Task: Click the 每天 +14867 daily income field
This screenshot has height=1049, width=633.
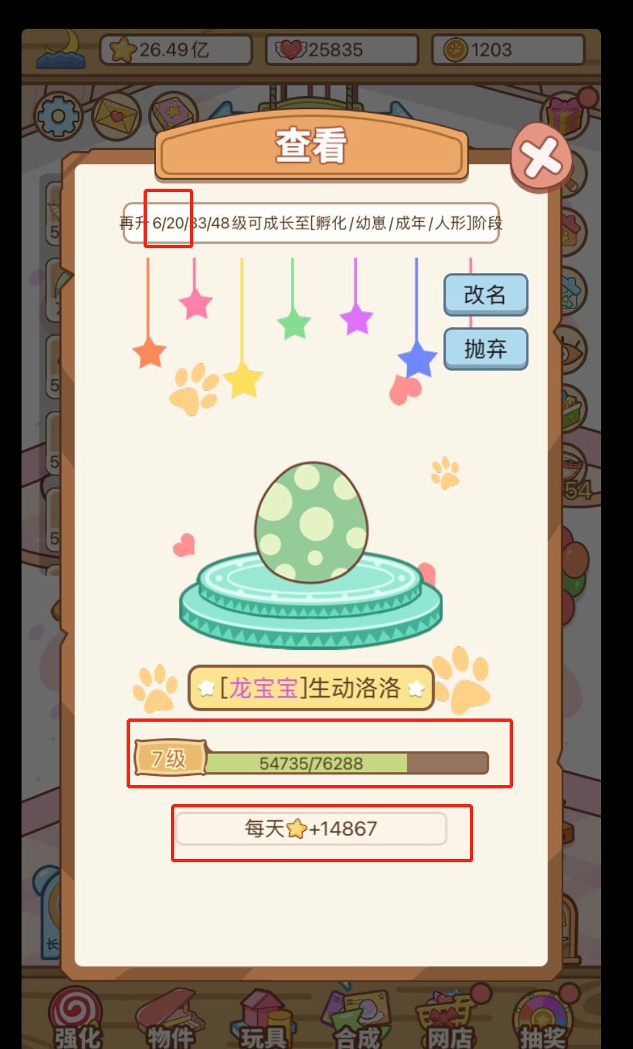Action: point(311,829)
